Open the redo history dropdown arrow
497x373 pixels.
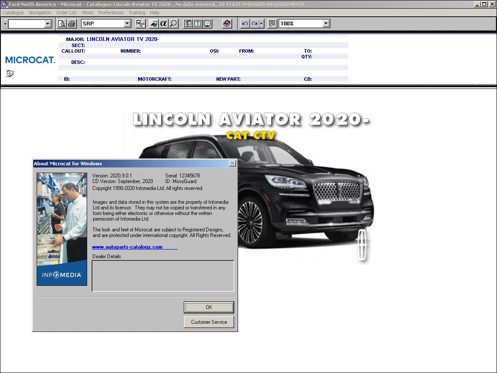coord(261,23)
